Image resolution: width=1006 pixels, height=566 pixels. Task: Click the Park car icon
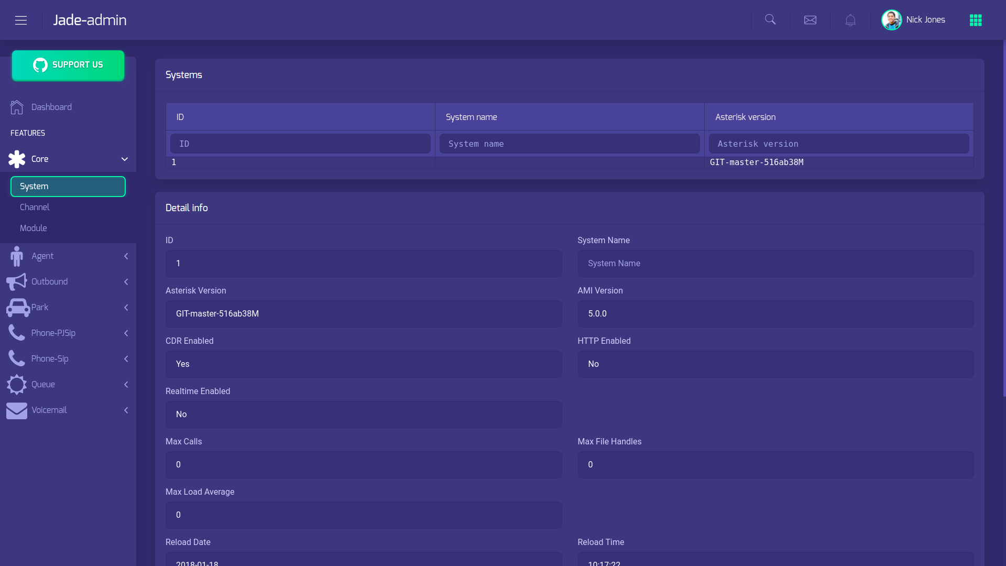pyautogui.click(x=18, y=307)
